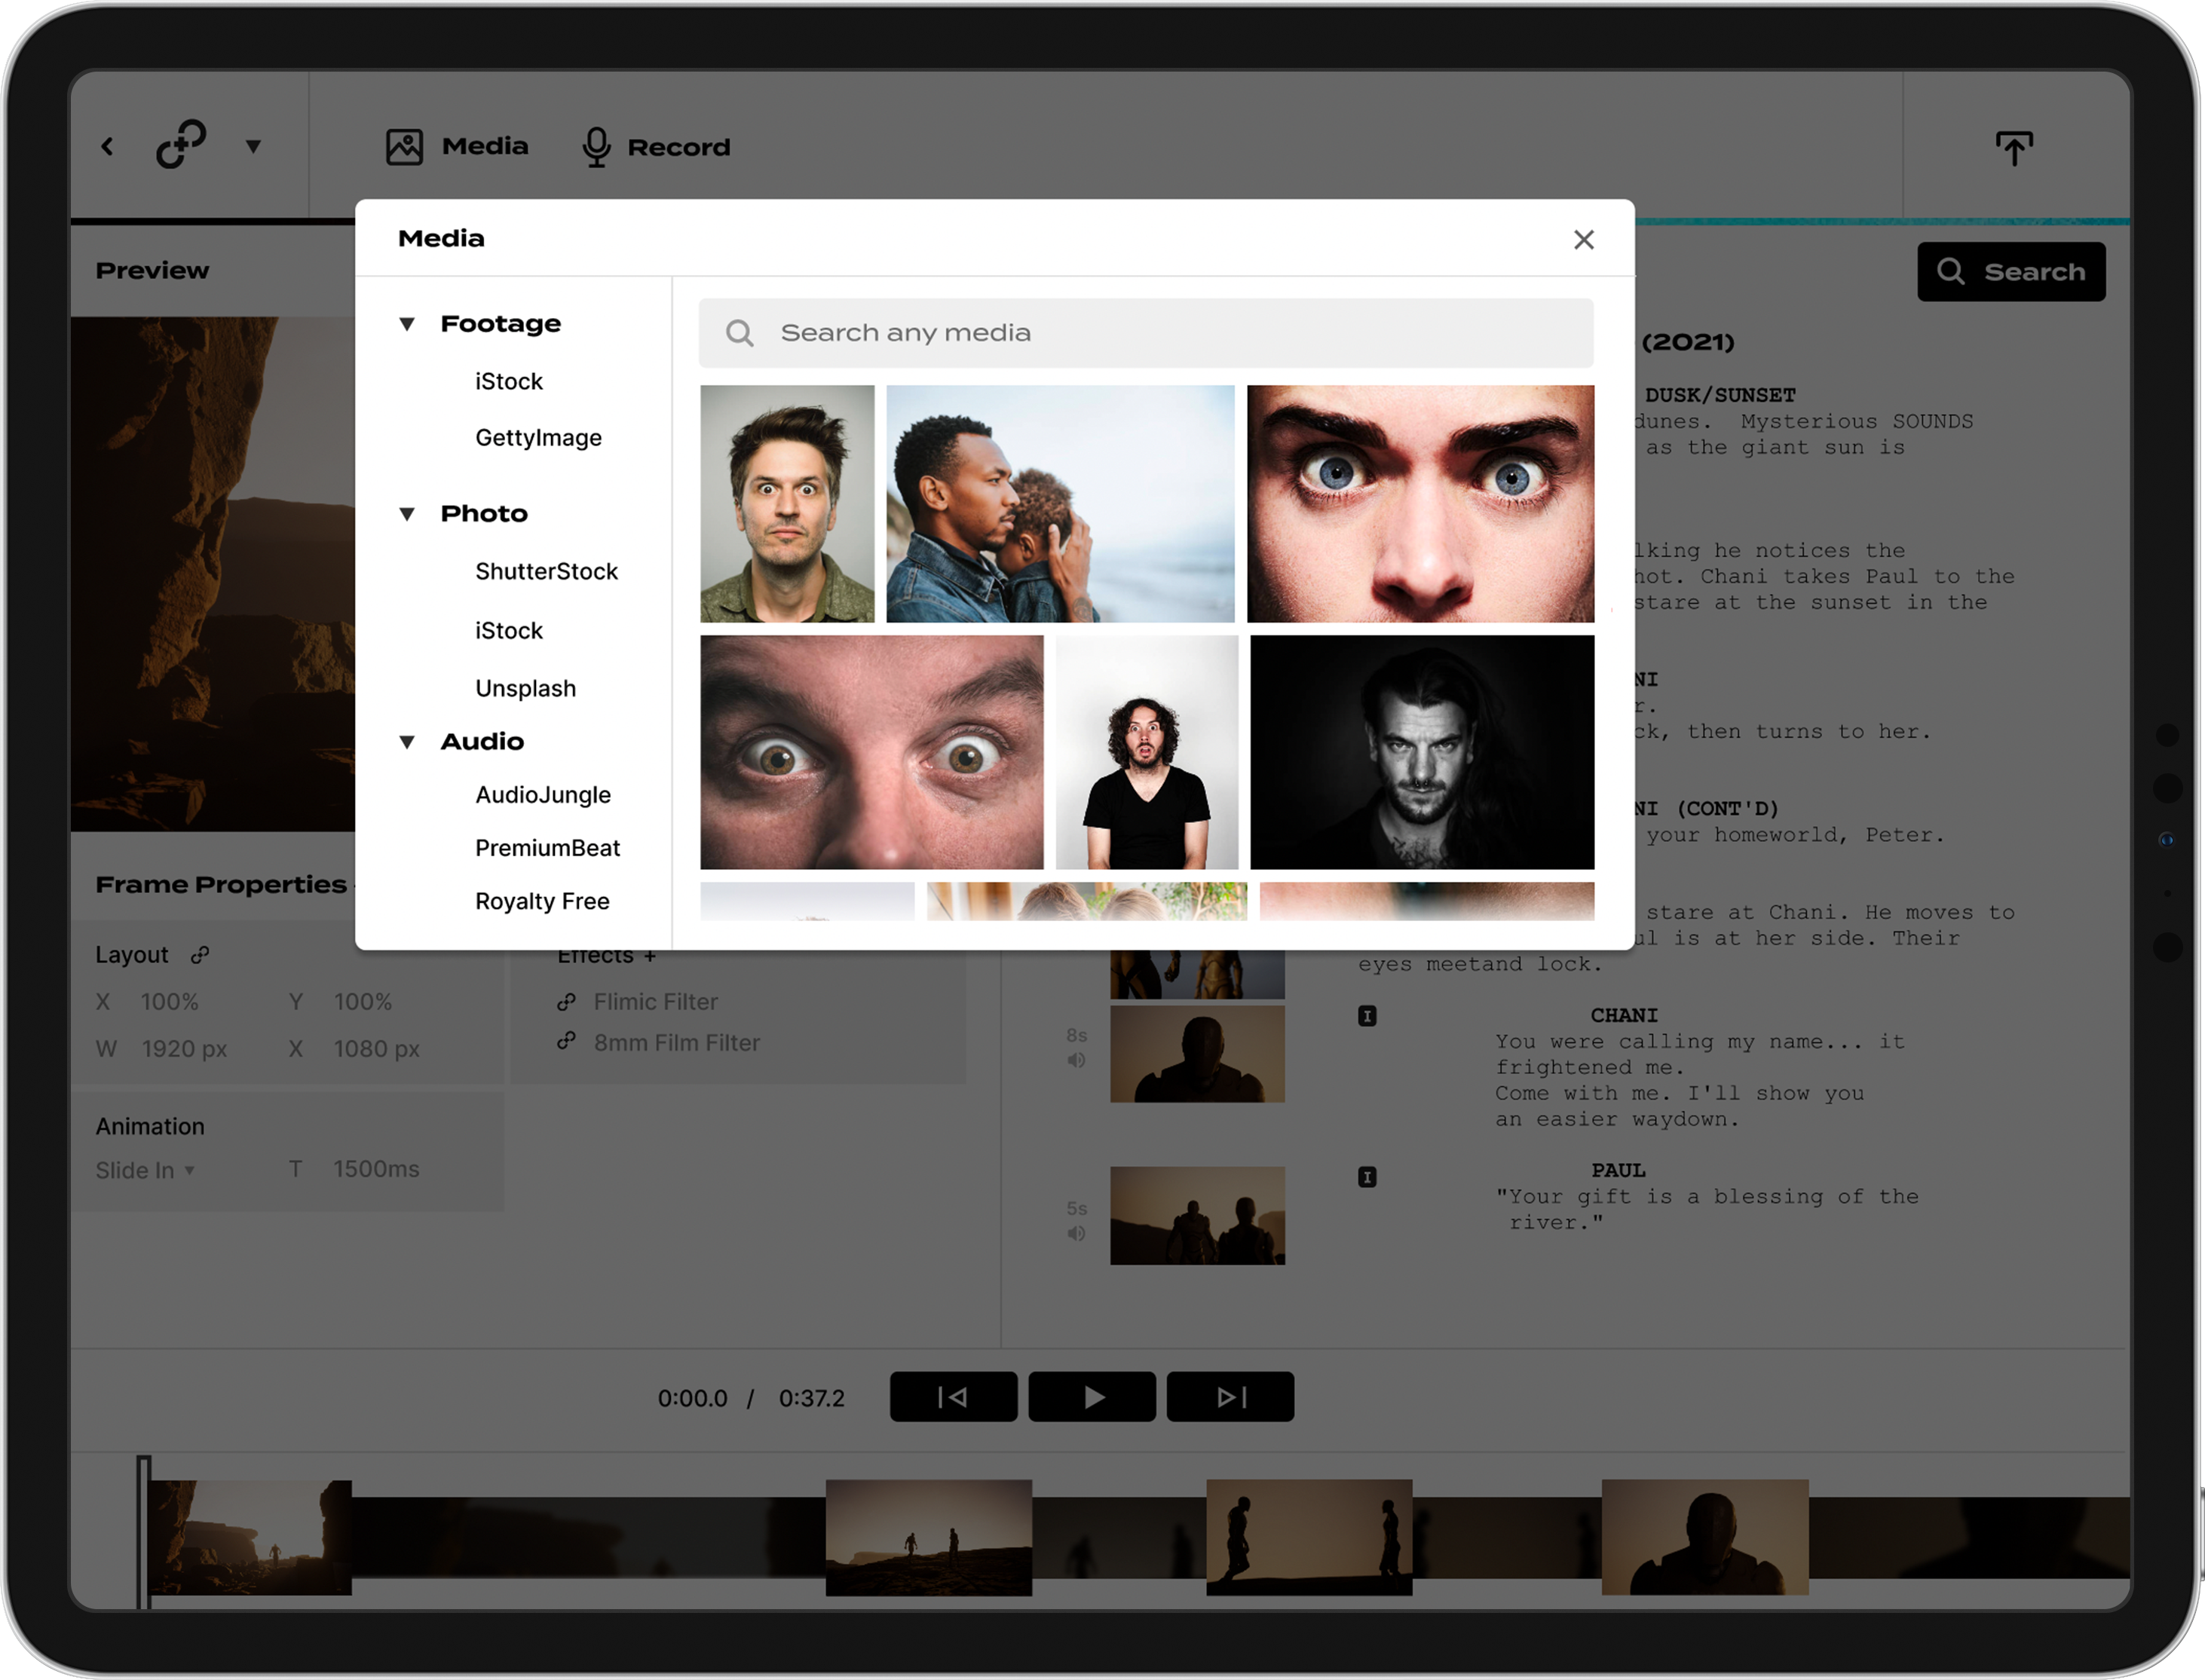Go back using the left chevron

(x=107, y=147)
